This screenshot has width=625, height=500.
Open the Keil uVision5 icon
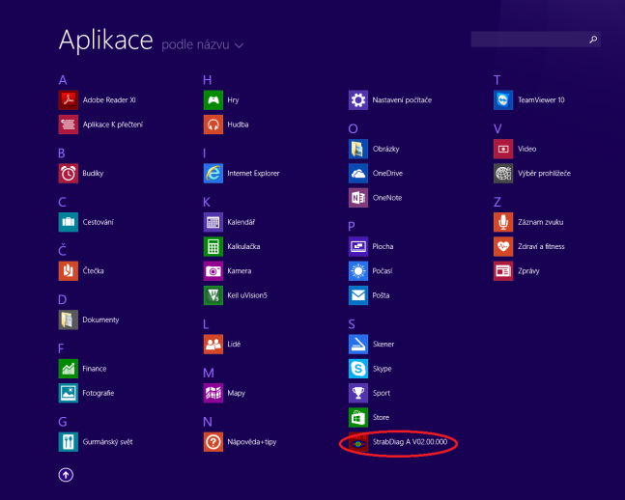pos(213,295)
